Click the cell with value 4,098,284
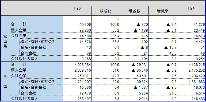 [x=77, y=64]
